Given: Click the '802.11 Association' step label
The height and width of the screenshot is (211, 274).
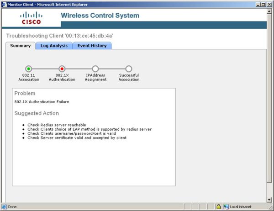Looking at the screenshot, I should pyautogui.click(x=29, y=78).
